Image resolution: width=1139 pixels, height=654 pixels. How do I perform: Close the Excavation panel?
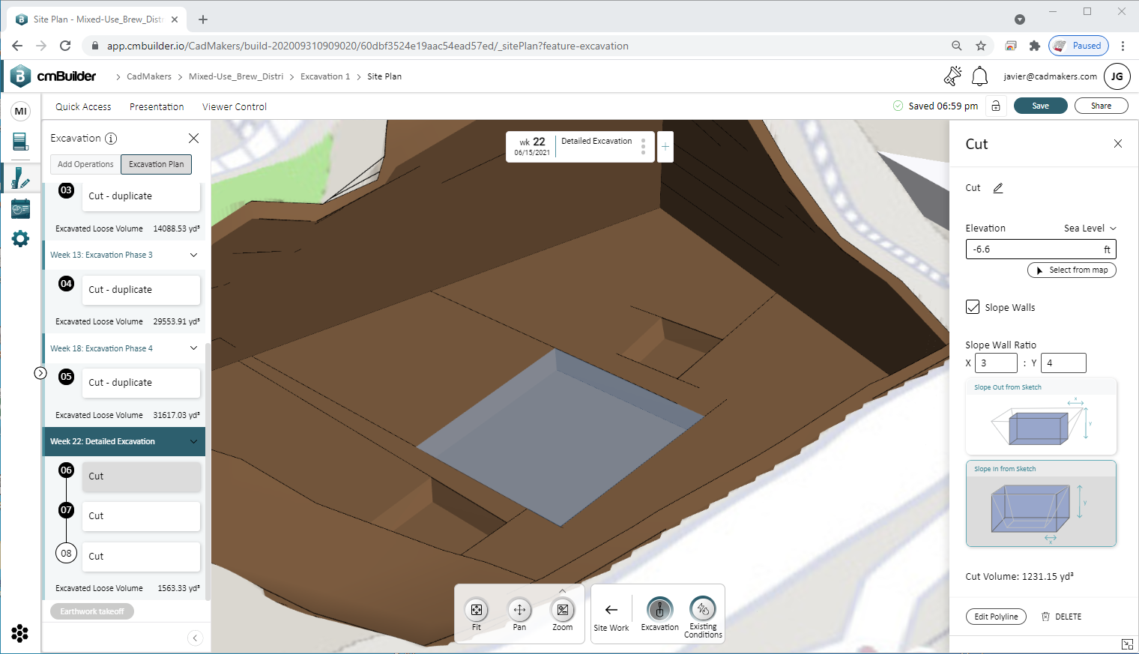[x=194, y=139]
